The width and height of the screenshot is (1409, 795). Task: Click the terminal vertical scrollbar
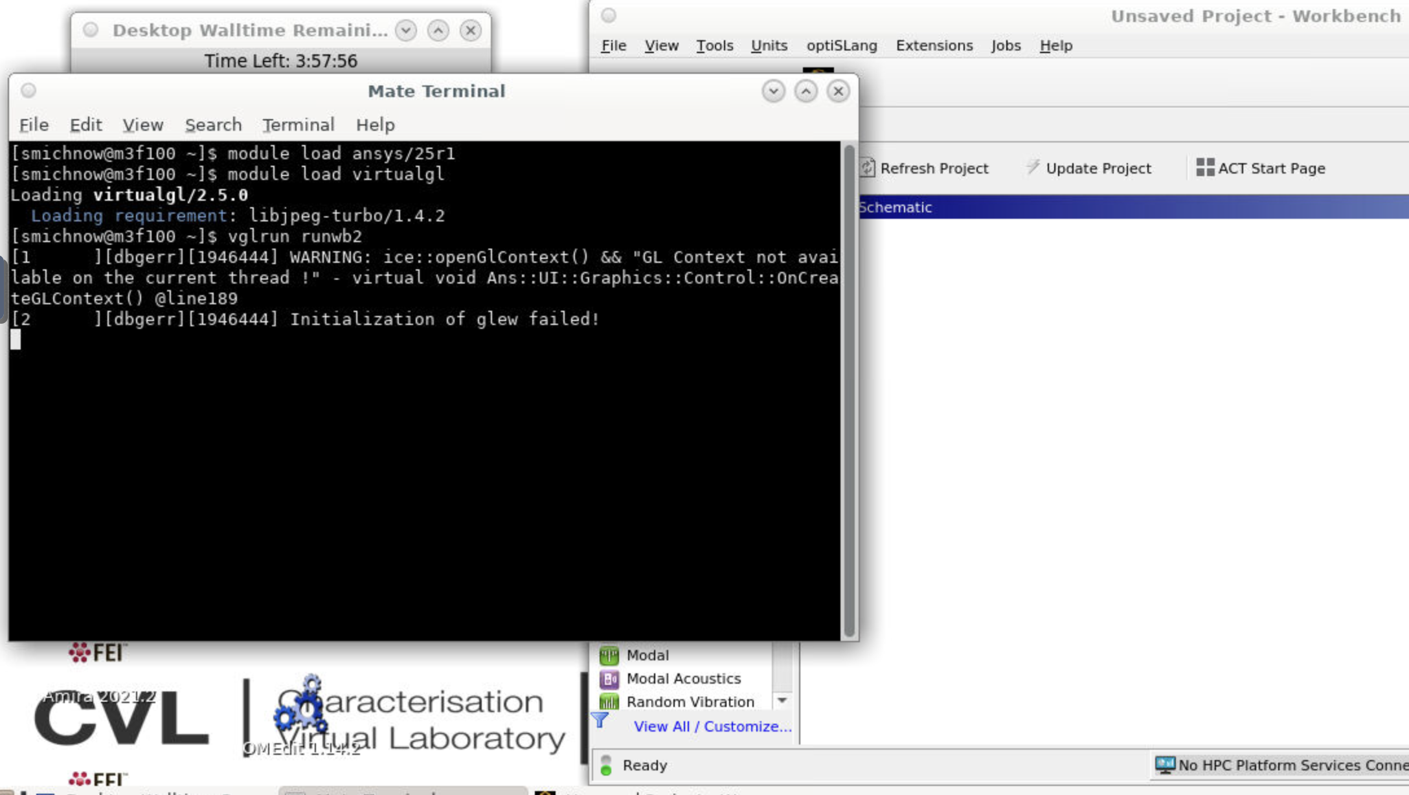pos(849,388)
